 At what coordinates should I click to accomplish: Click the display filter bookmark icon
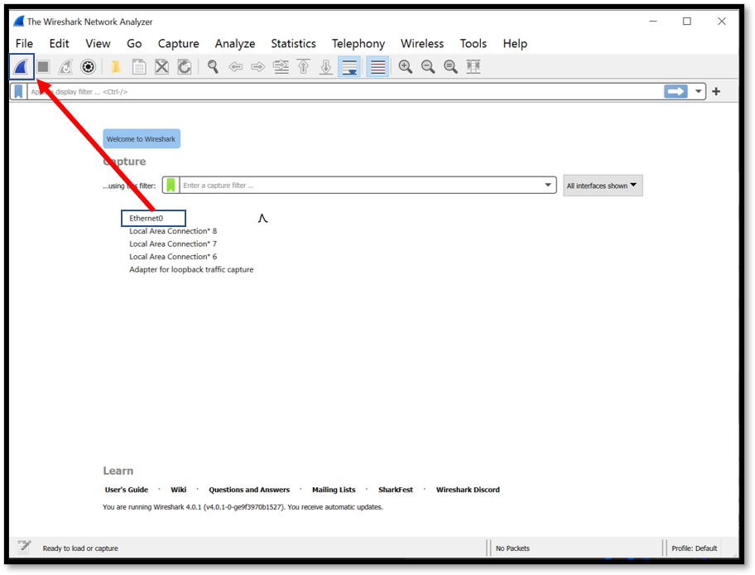[x=19, y=92]
